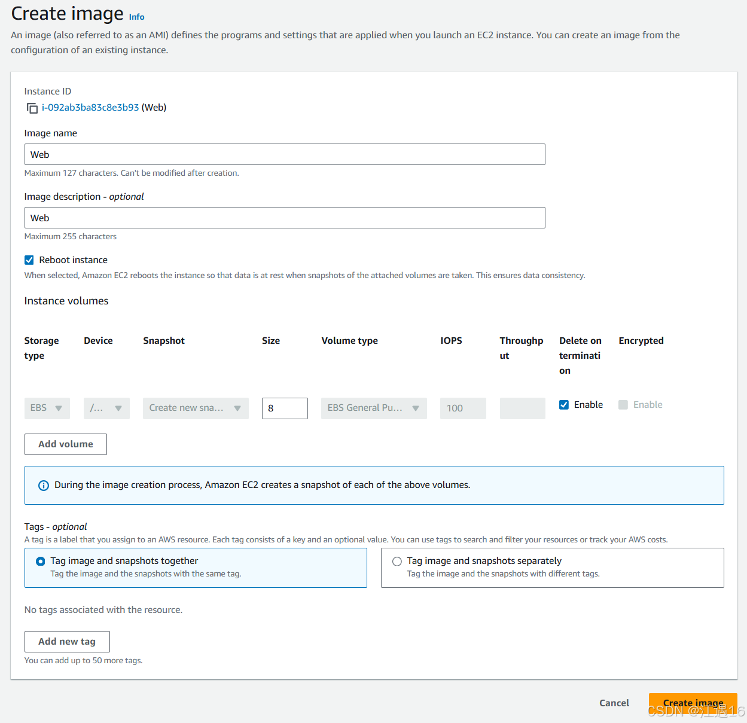Select the IOPS field showing 100
The height and width of the screenshot is (723, 747).
462,408
